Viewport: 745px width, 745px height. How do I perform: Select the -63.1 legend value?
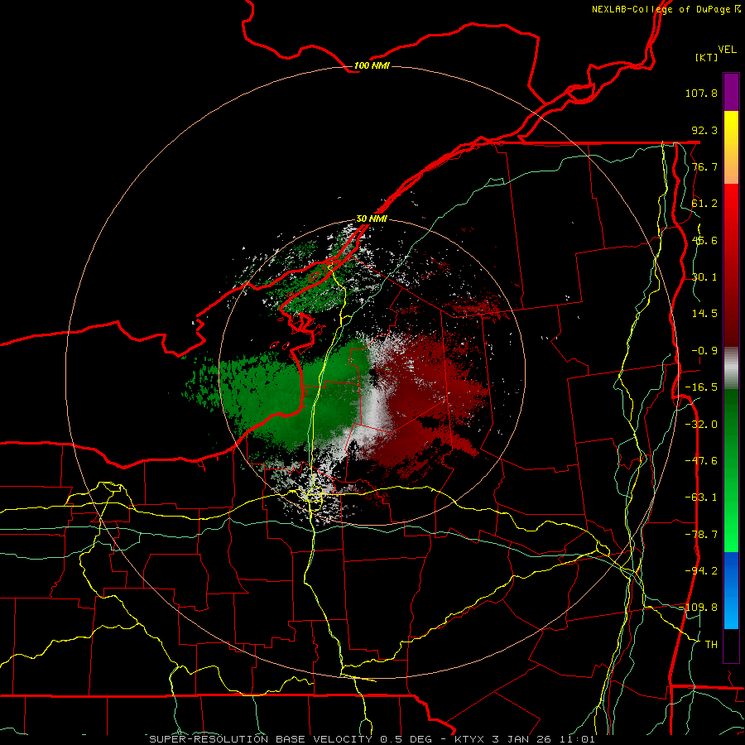tap(701, 497)
